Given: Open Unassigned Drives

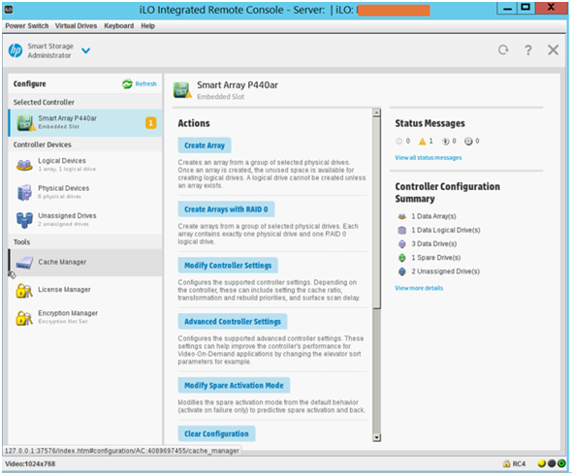Looking at the screenshot, I should click(85, 220).
